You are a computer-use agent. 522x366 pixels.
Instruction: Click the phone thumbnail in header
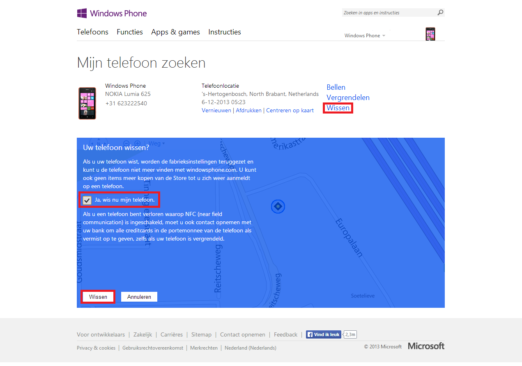coord(430,34)
